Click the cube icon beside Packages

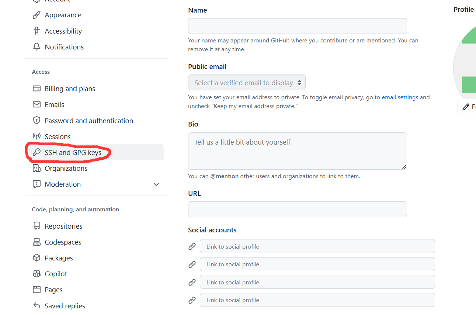point(37,258)
